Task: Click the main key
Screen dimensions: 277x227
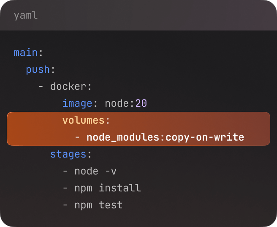Action: (26, 53)
